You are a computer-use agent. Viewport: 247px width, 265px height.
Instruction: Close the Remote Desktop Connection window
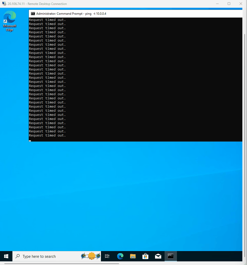[x=241, y=4]
